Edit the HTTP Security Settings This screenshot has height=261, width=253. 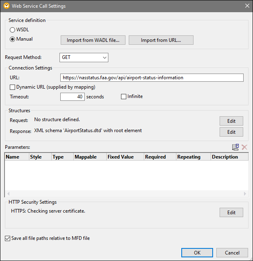click(231, 212)
